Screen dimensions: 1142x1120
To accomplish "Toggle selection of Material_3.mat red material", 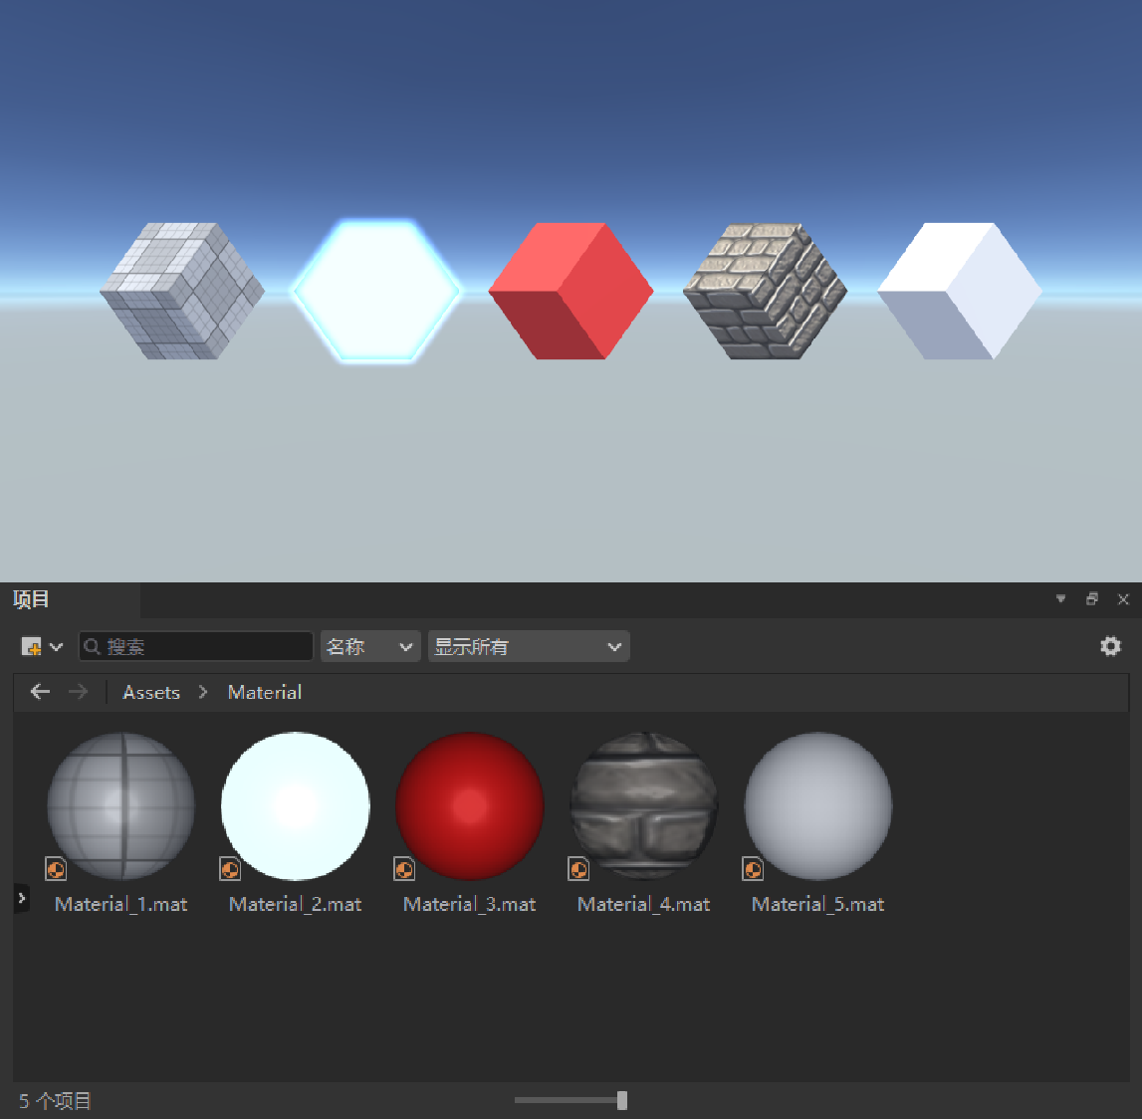I will [x=469, y=806].
